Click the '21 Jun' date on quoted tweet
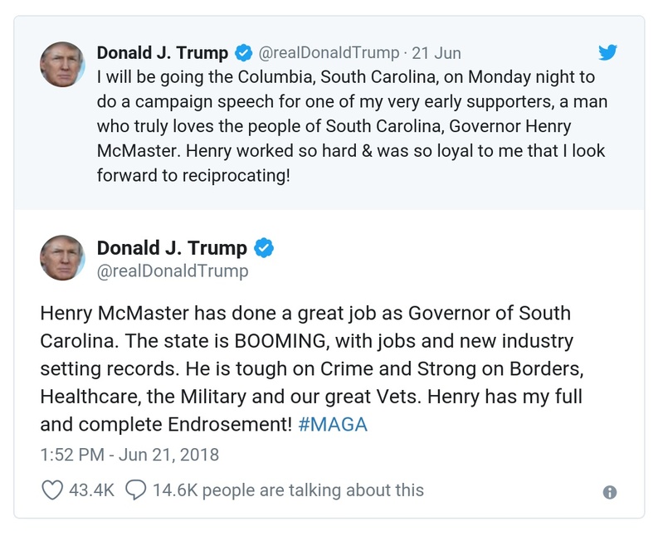This screenshot has width=663, height=541. [436, 53]
